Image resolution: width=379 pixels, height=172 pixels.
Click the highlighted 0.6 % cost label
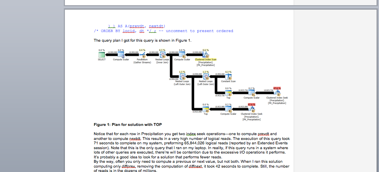tap(206, 50)
